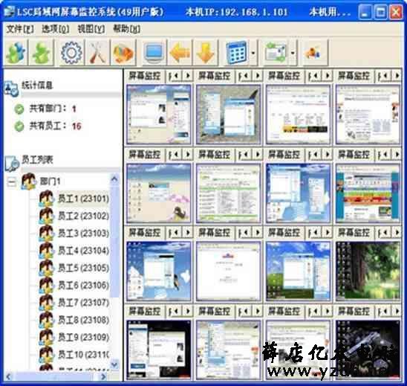Viewport: 407px width, 386px height.
Task: Open the beach with pink flowers screen thumbnail
Action: (159, 193)
